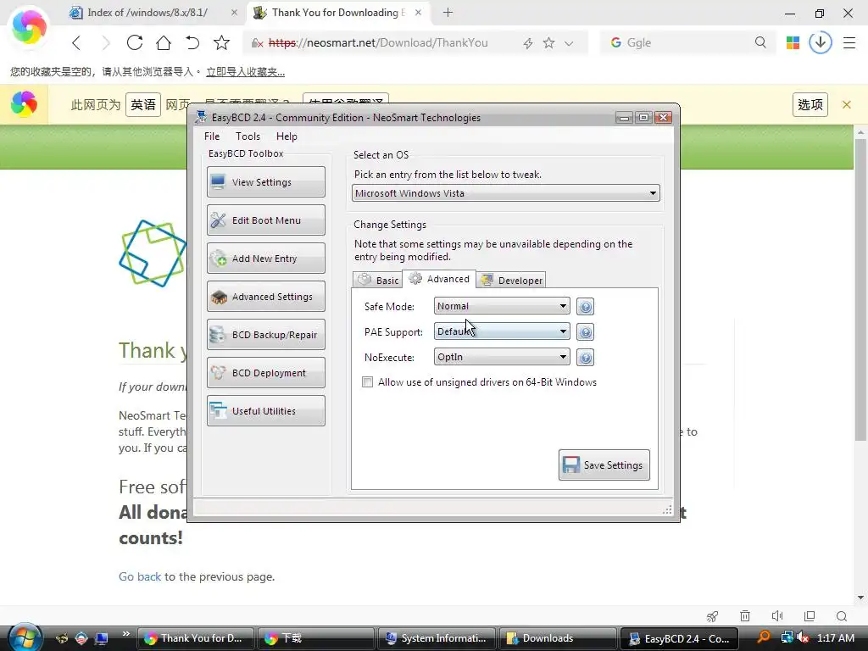Close the Thank You for Downloading tab
The image size is (868, 651).
click(418, 12)
